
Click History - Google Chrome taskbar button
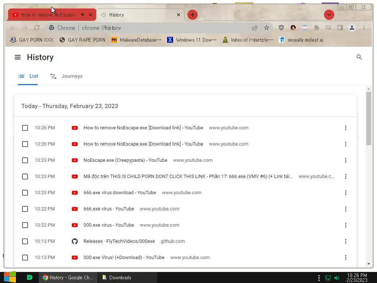click(68, 277)
